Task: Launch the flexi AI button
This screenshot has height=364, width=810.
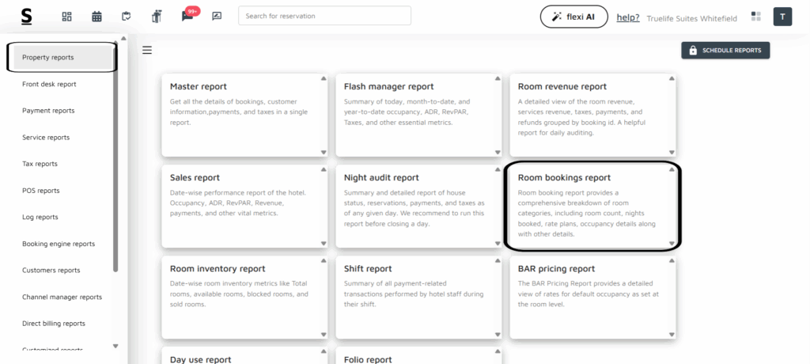Action: tap(573, 17)
